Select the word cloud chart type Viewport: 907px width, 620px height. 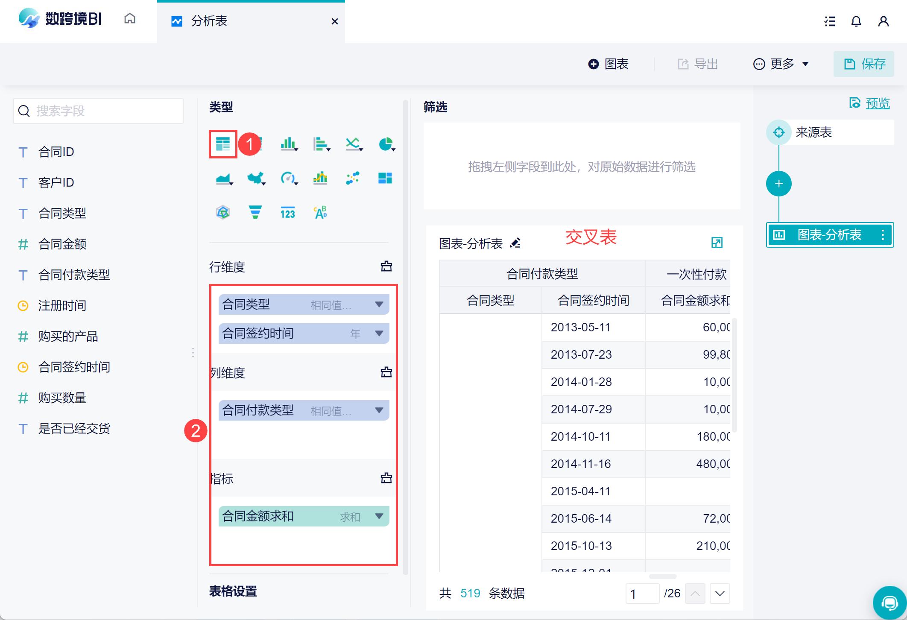click(x=320, y=212)
